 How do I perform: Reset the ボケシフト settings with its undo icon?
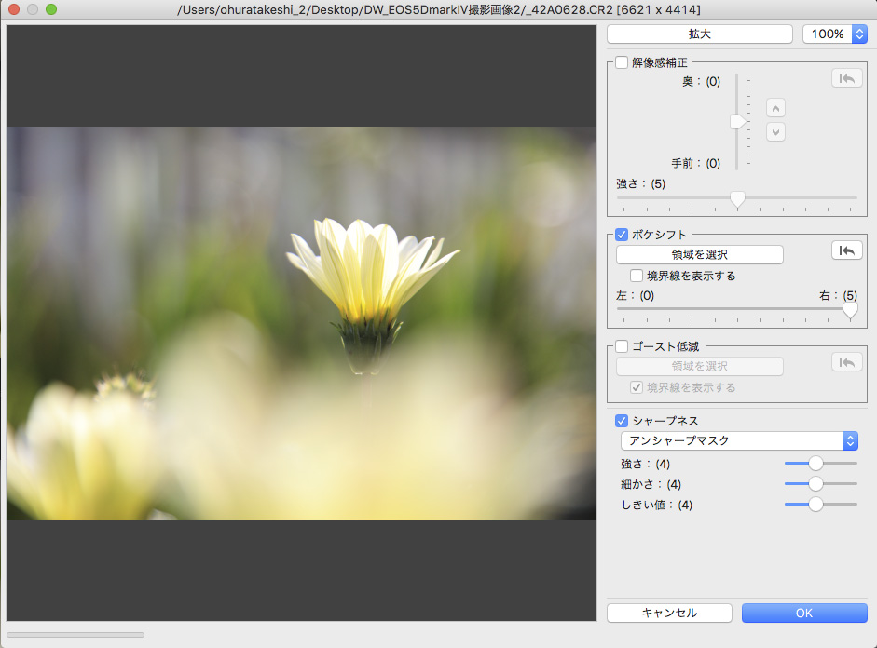pos(847,250)
